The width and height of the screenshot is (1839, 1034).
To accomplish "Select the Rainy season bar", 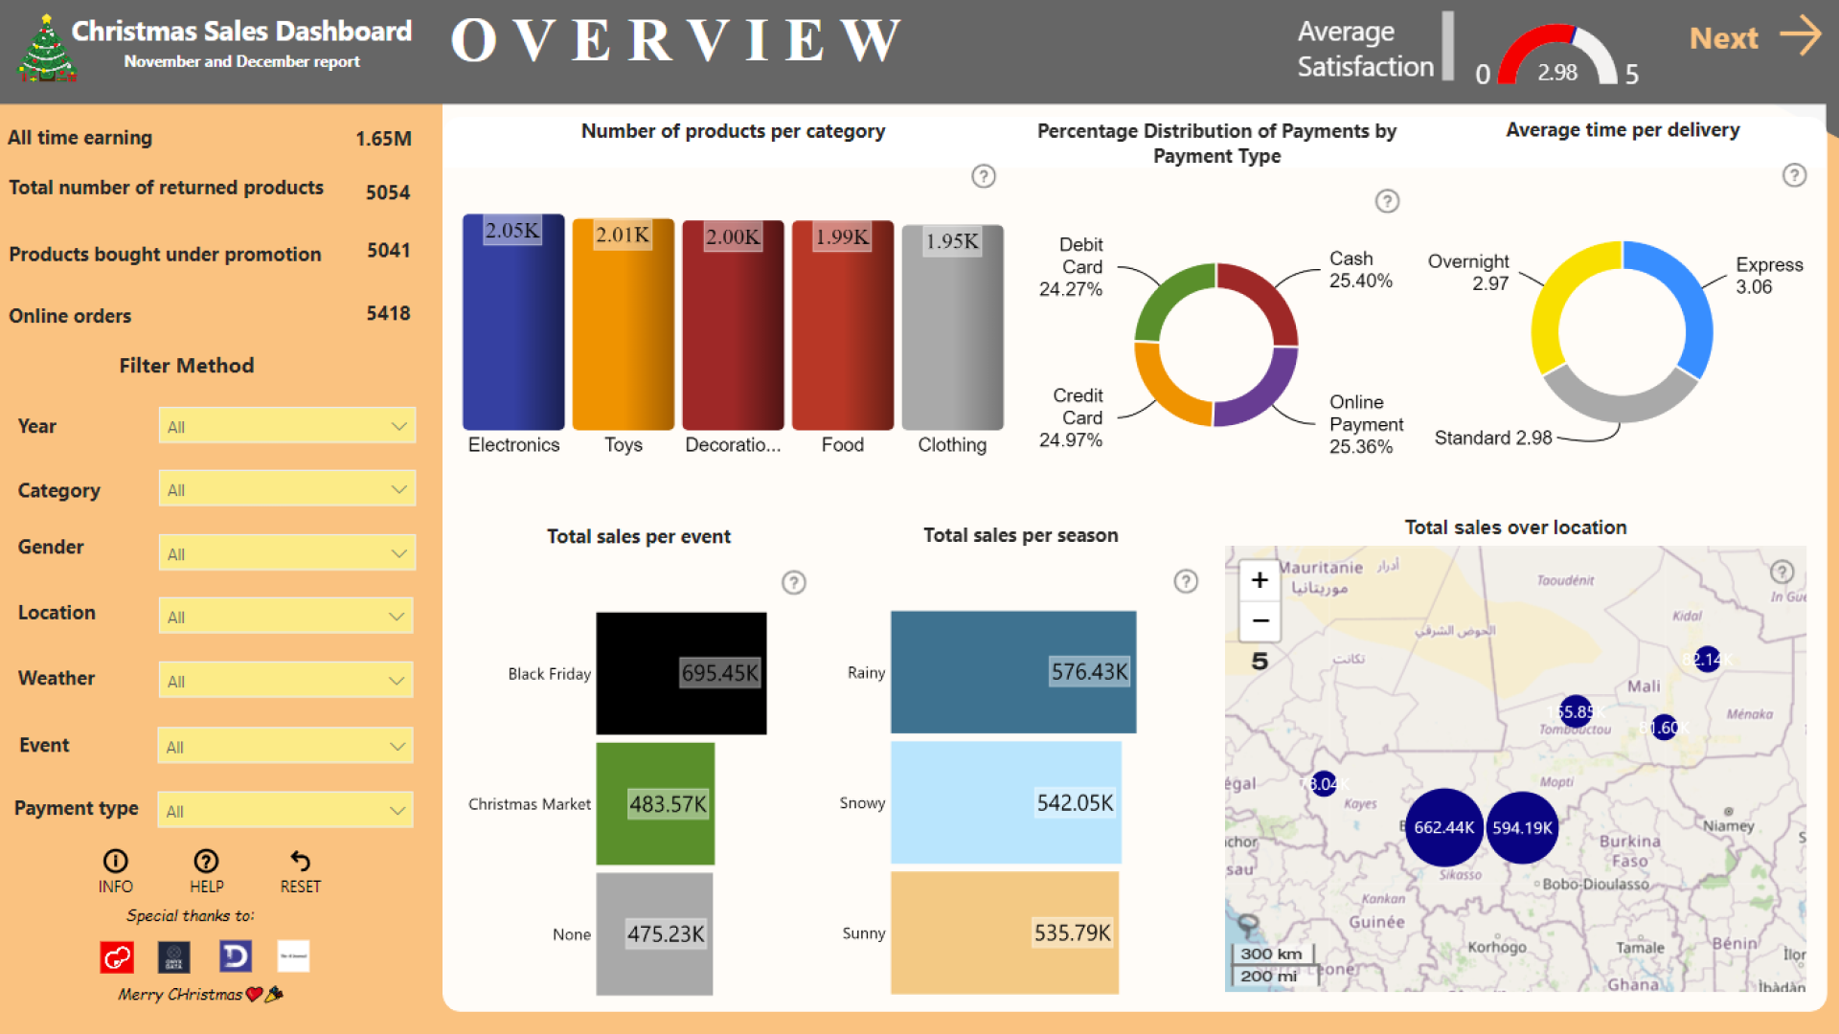I will tap(1013, 672).
